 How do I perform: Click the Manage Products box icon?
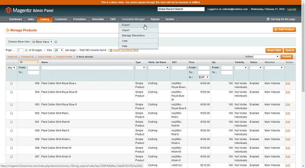pyautogui.click(x=7, y=30)
